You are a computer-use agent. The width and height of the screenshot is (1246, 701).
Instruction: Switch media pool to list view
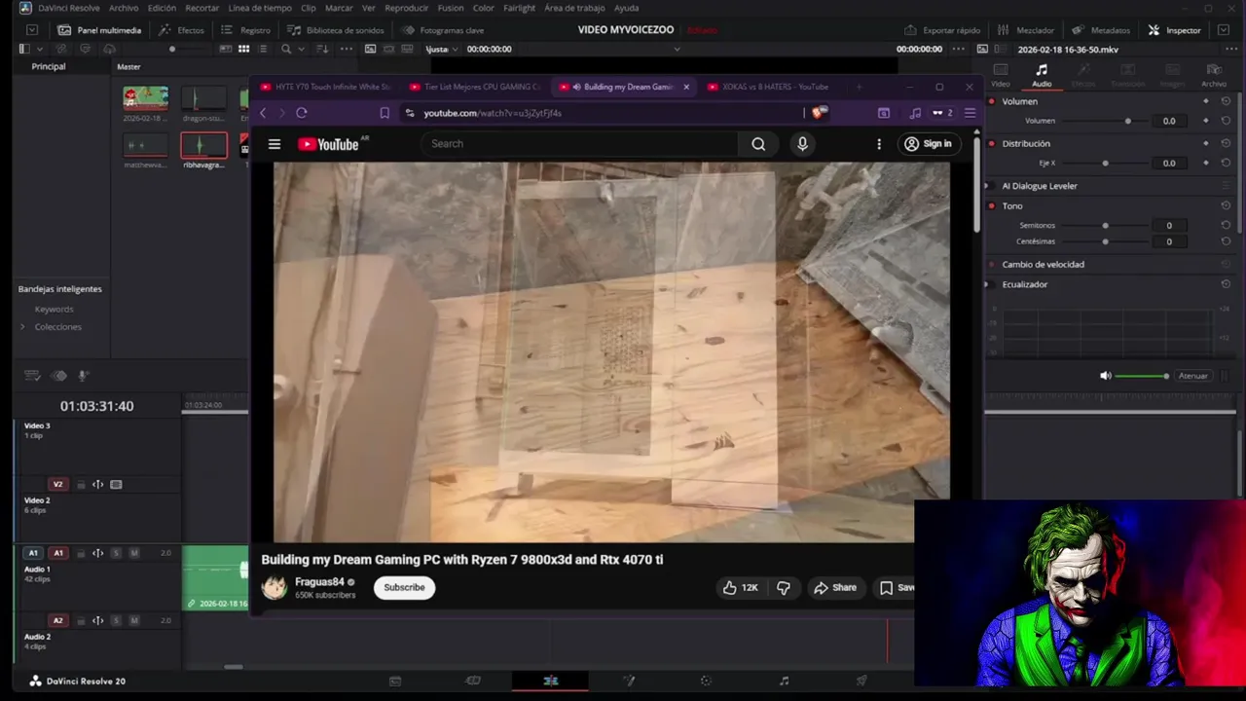coord(263,49)
